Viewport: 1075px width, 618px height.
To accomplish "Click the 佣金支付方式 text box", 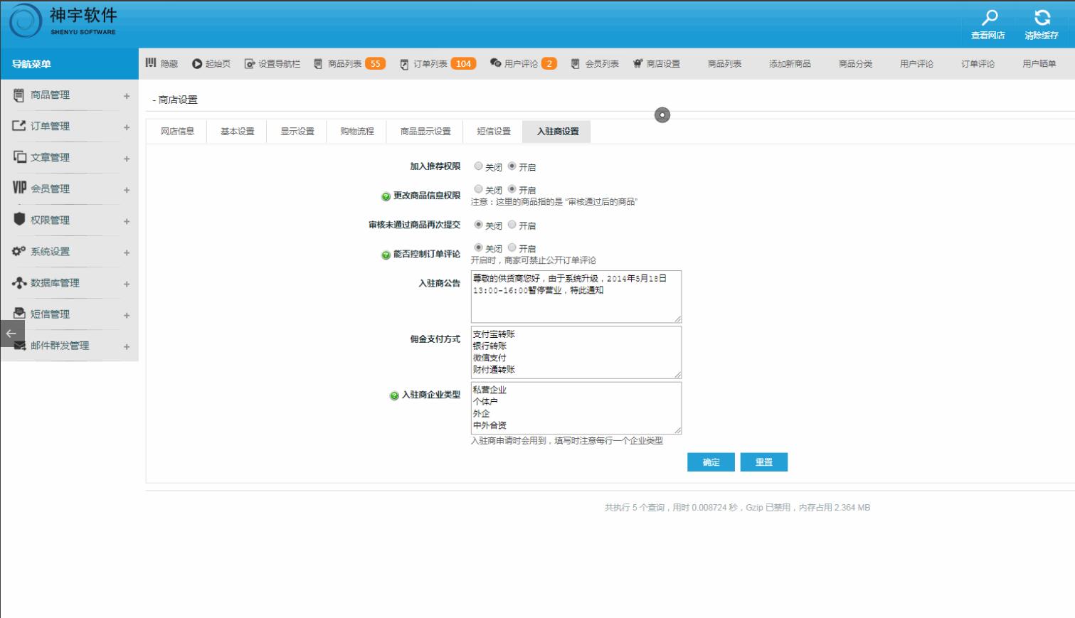I will (576, 352).
